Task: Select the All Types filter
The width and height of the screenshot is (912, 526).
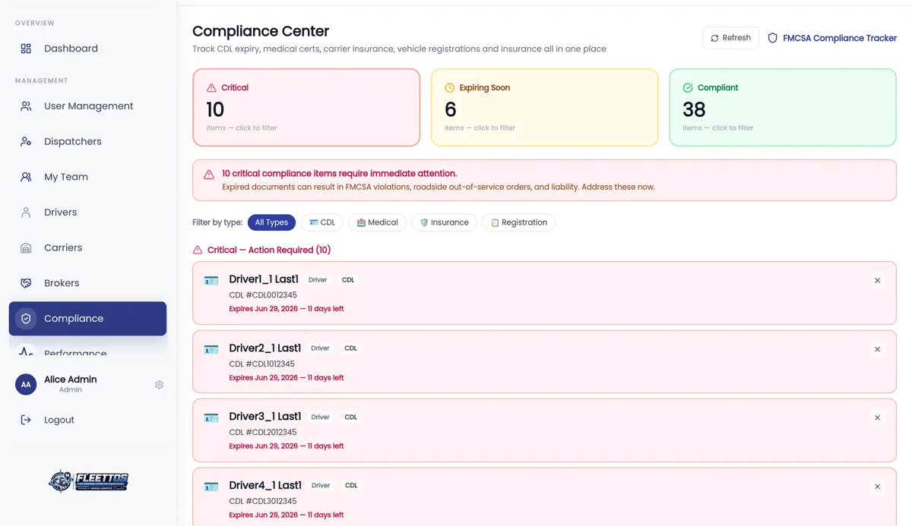Action: click(x=271, y=222)
